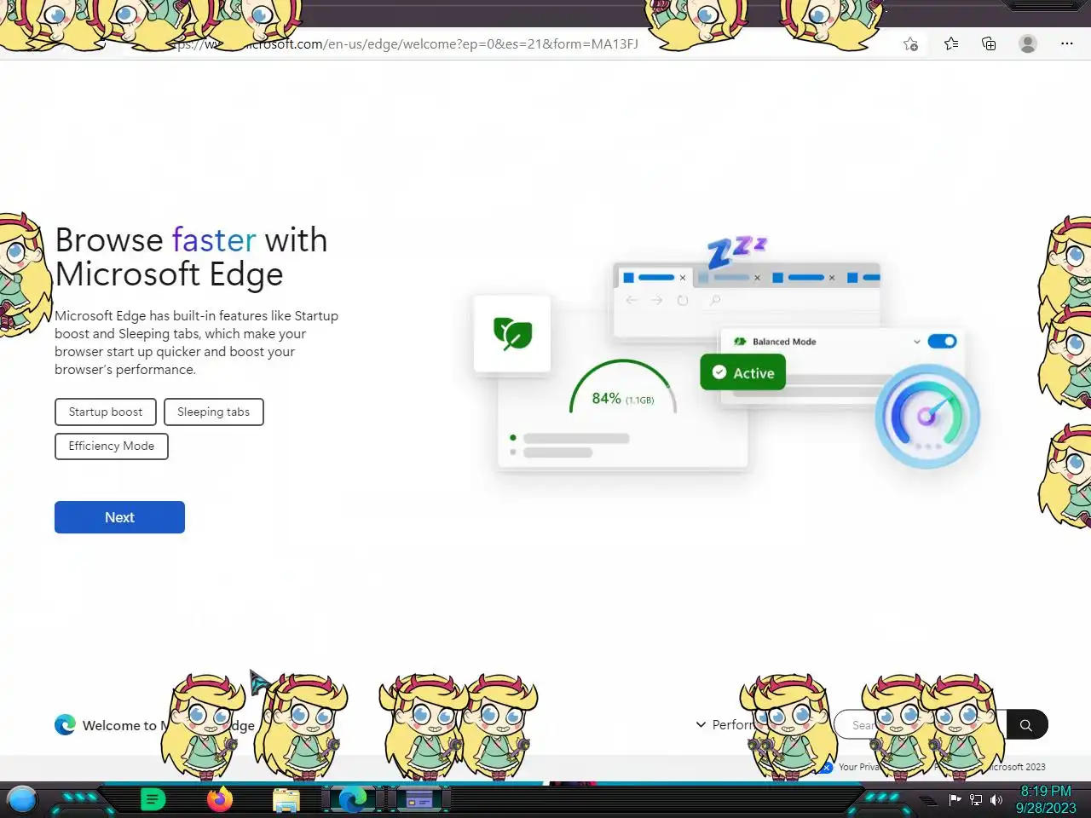Open the profile avatar icon
1091x818 pixels.
(x=1028, y=43)
